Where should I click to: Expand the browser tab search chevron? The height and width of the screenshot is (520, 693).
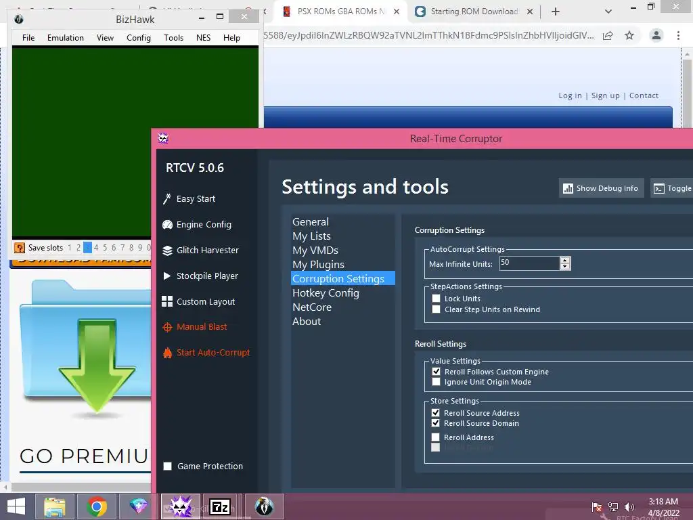[608, 12]
